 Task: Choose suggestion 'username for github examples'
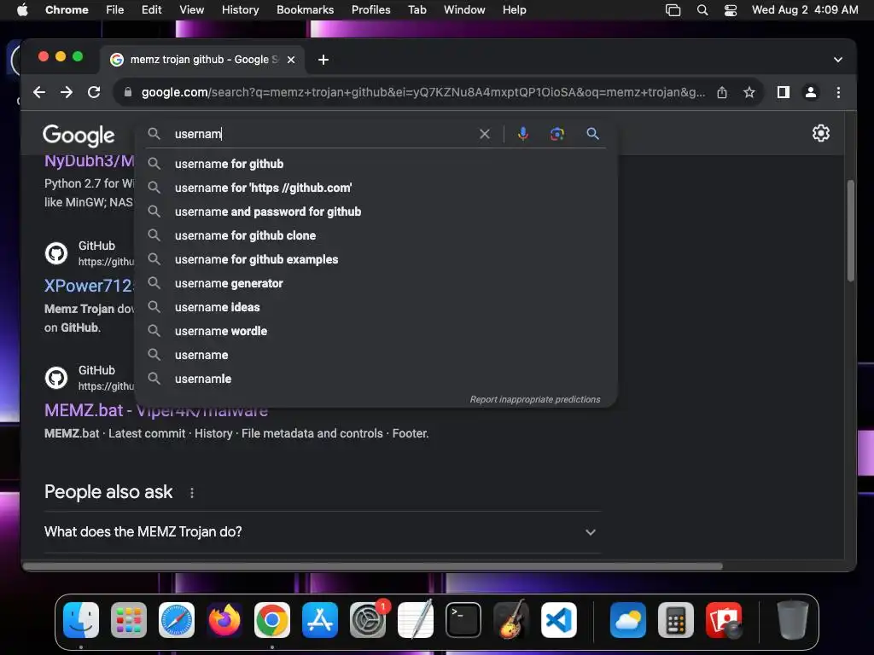pyautogui.click(x=376, y=259)
